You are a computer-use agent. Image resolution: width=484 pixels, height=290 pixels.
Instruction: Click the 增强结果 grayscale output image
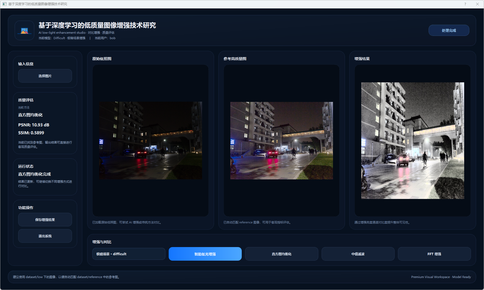[x=413, y=141]
